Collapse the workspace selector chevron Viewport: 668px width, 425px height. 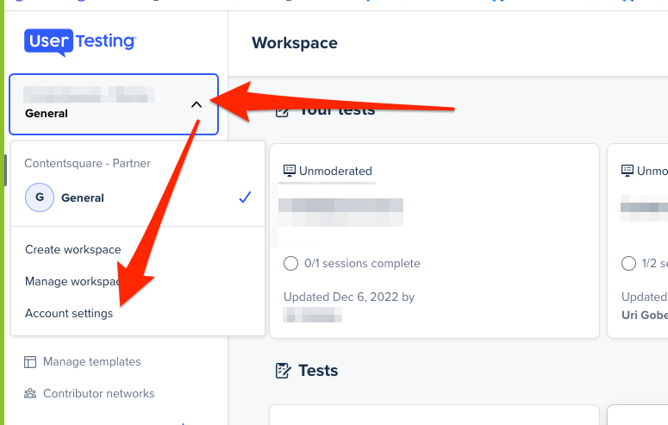tap(197, 104)
